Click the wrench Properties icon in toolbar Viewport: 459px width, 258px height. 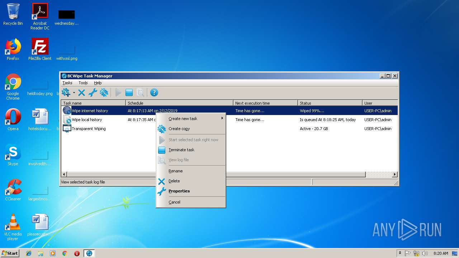coord(93,93)
